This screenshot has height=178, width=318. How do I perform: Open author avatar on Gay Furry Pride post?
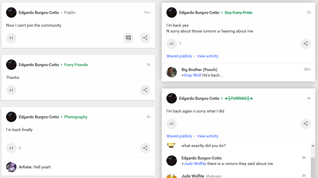click(172, 12)
